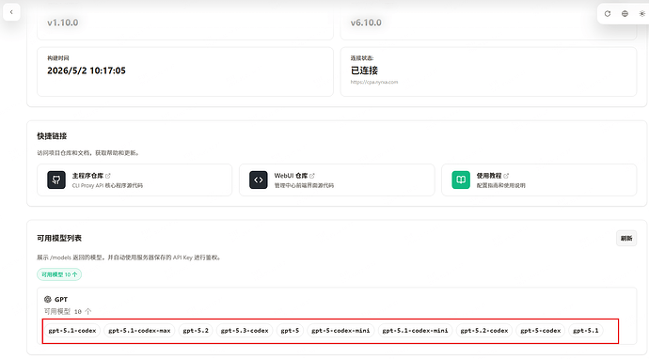This screenshot has height=359, width=649.
Task: Click the back arrow button
Action: 11,12
